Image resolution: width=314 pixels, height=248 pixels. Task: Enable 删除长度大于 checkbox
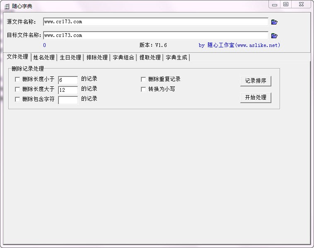tap(17, 89)
